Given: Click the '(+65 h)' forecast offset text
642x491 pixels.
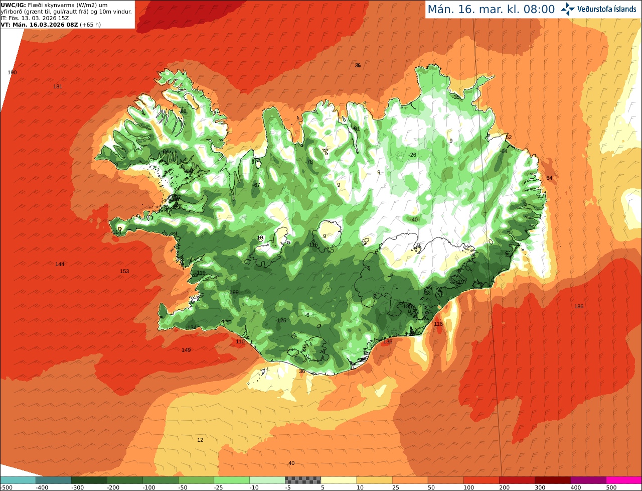Looking at the screenshot, I should click(90, 24).
